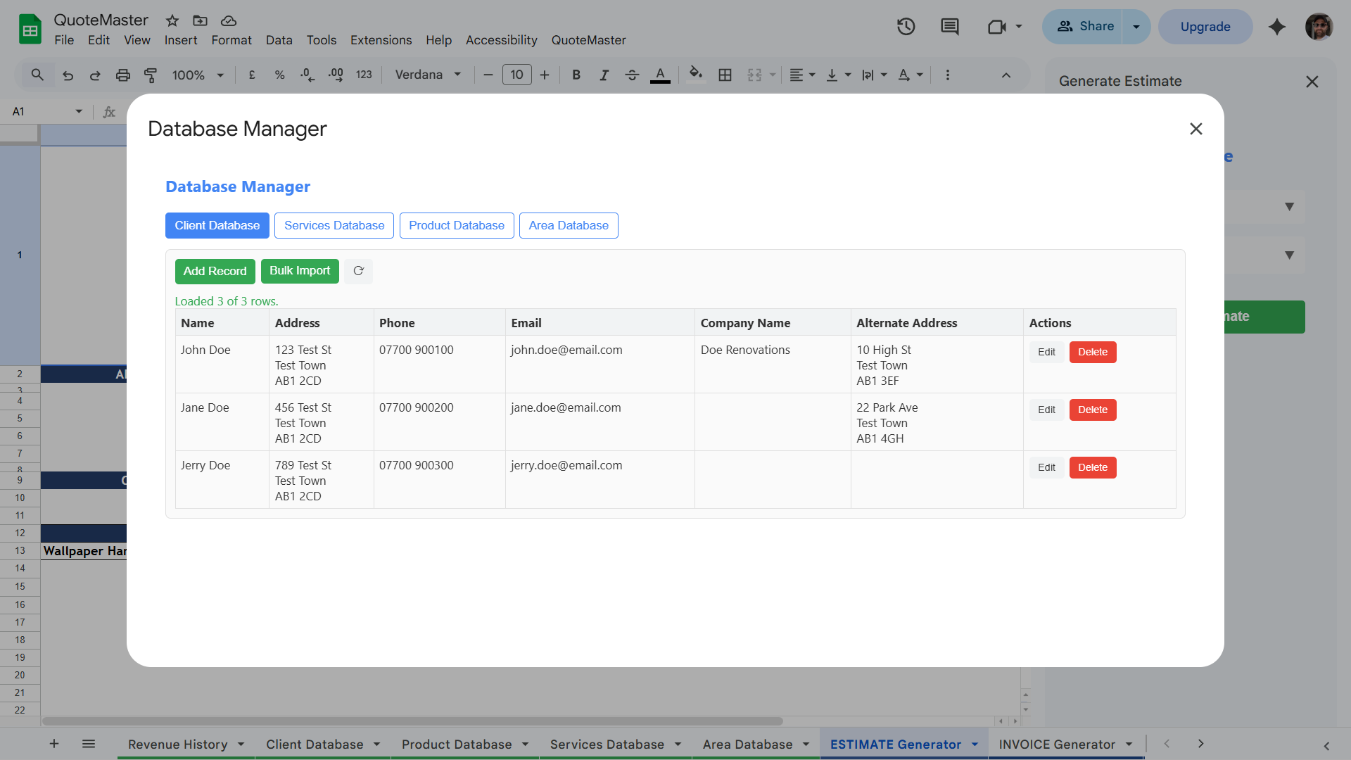Switch to the Services Database toggle
The height and width of the screenshot is (760, 1351).
(334, 225)
